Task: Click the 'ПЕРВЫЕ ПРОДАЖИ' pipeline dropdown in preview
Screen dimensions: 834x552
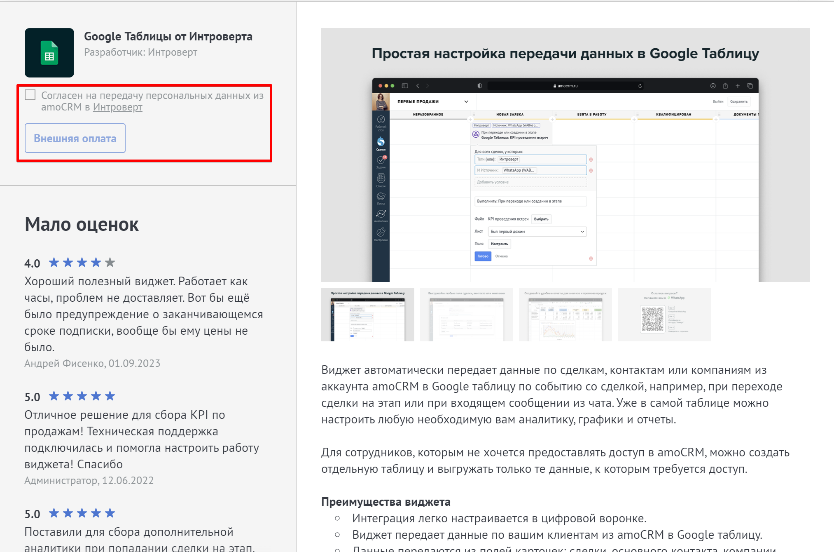Action: (432, 101)
